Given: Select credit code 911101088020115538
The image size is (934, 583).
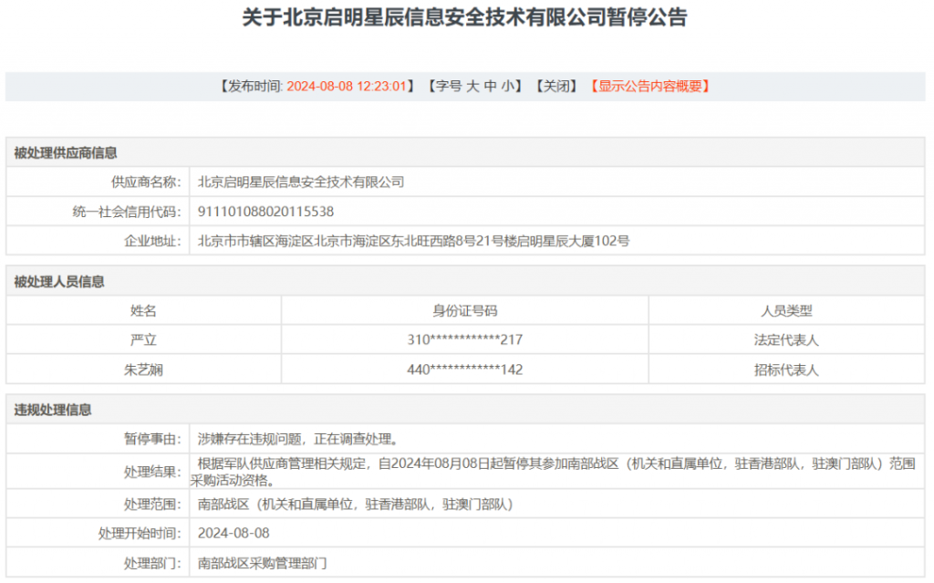Looking at the screenshot, I should 265,212.
